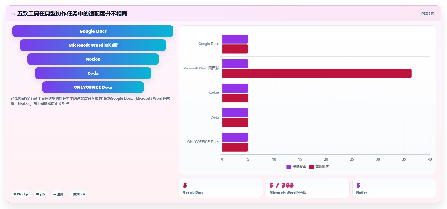Click the x-axis tick label 15
The image size is (447, 209).
pos(300,159)
